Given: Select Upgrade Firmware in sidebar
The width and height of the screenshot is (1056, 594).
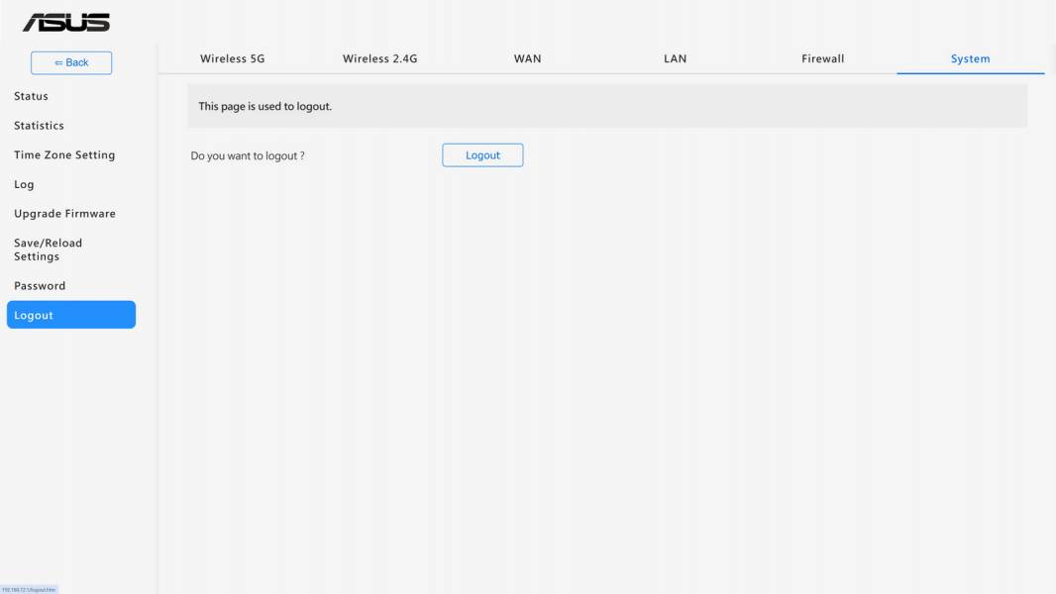Looking at the screenshot, I should coord(64,214).
